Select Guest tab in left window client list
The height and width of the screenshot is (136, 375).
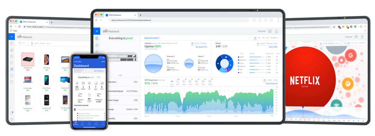48,43
